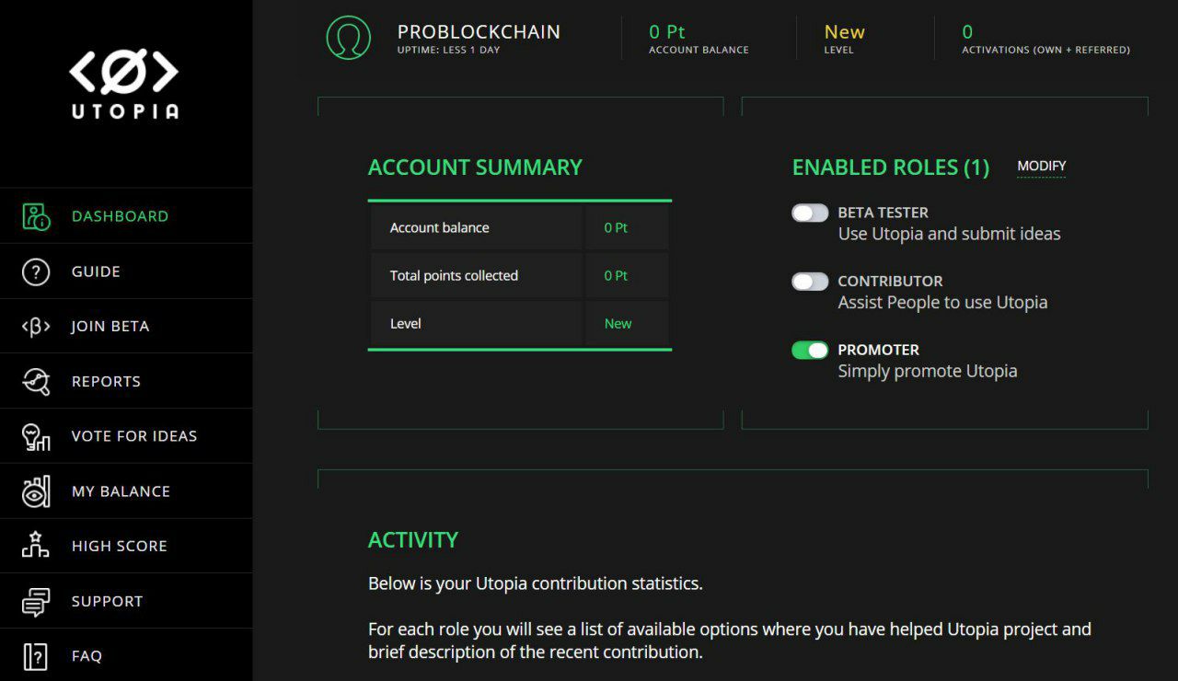Open the Support chat bubble icon
This screenshot has height=681, width=1178.
click(x=36, y=601)
